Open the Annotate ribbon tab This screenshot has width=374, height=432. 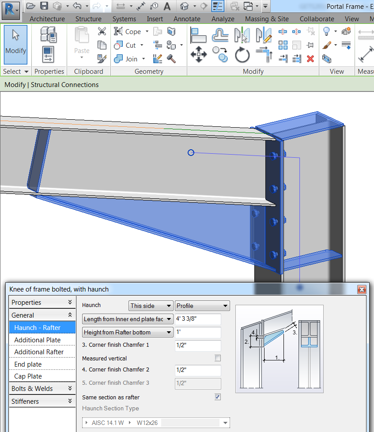(x=187, y=19)
